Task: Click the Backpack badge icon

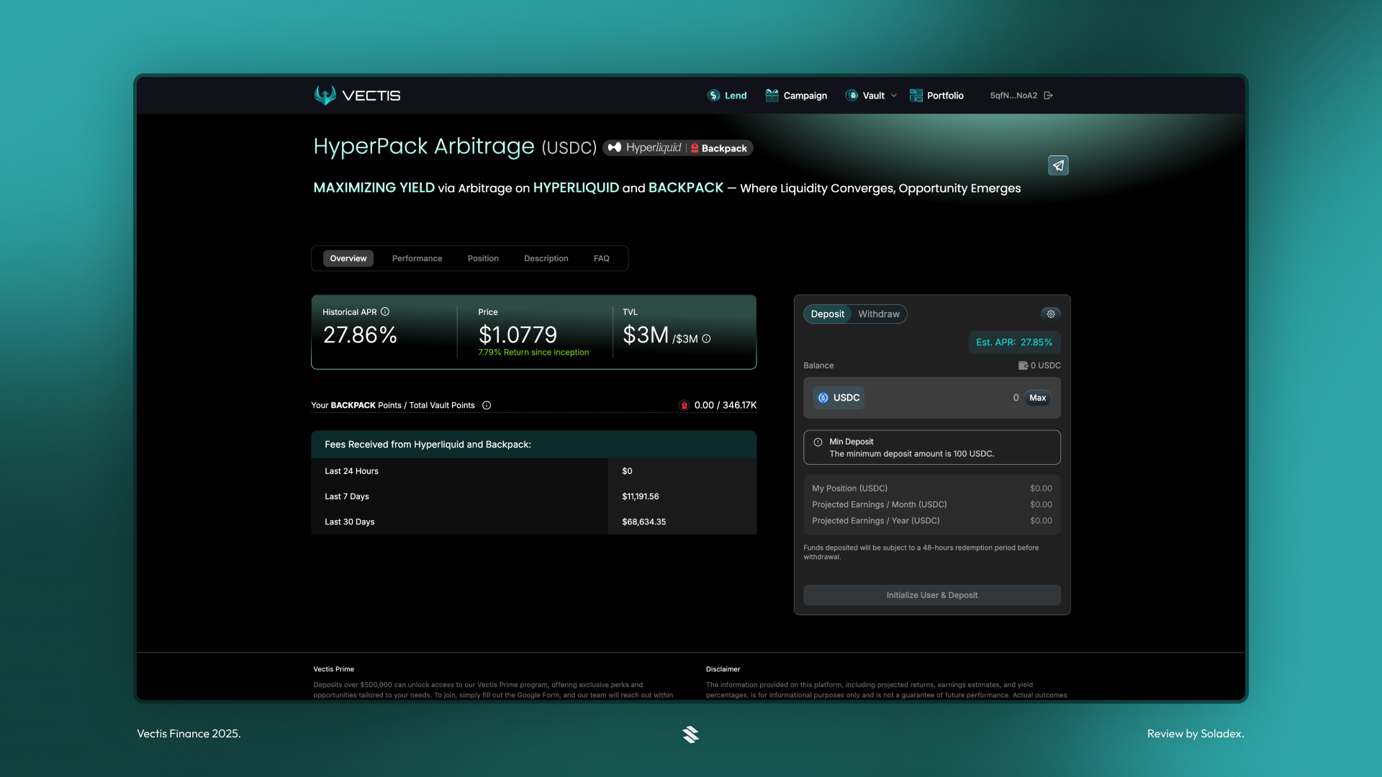Action: [x=695, y=147]
